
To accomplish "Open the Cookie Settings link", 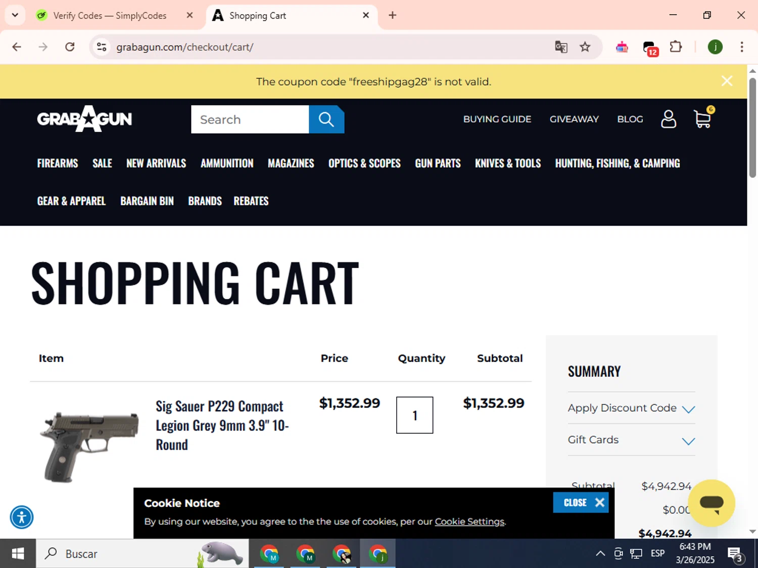I will point(469,522).
